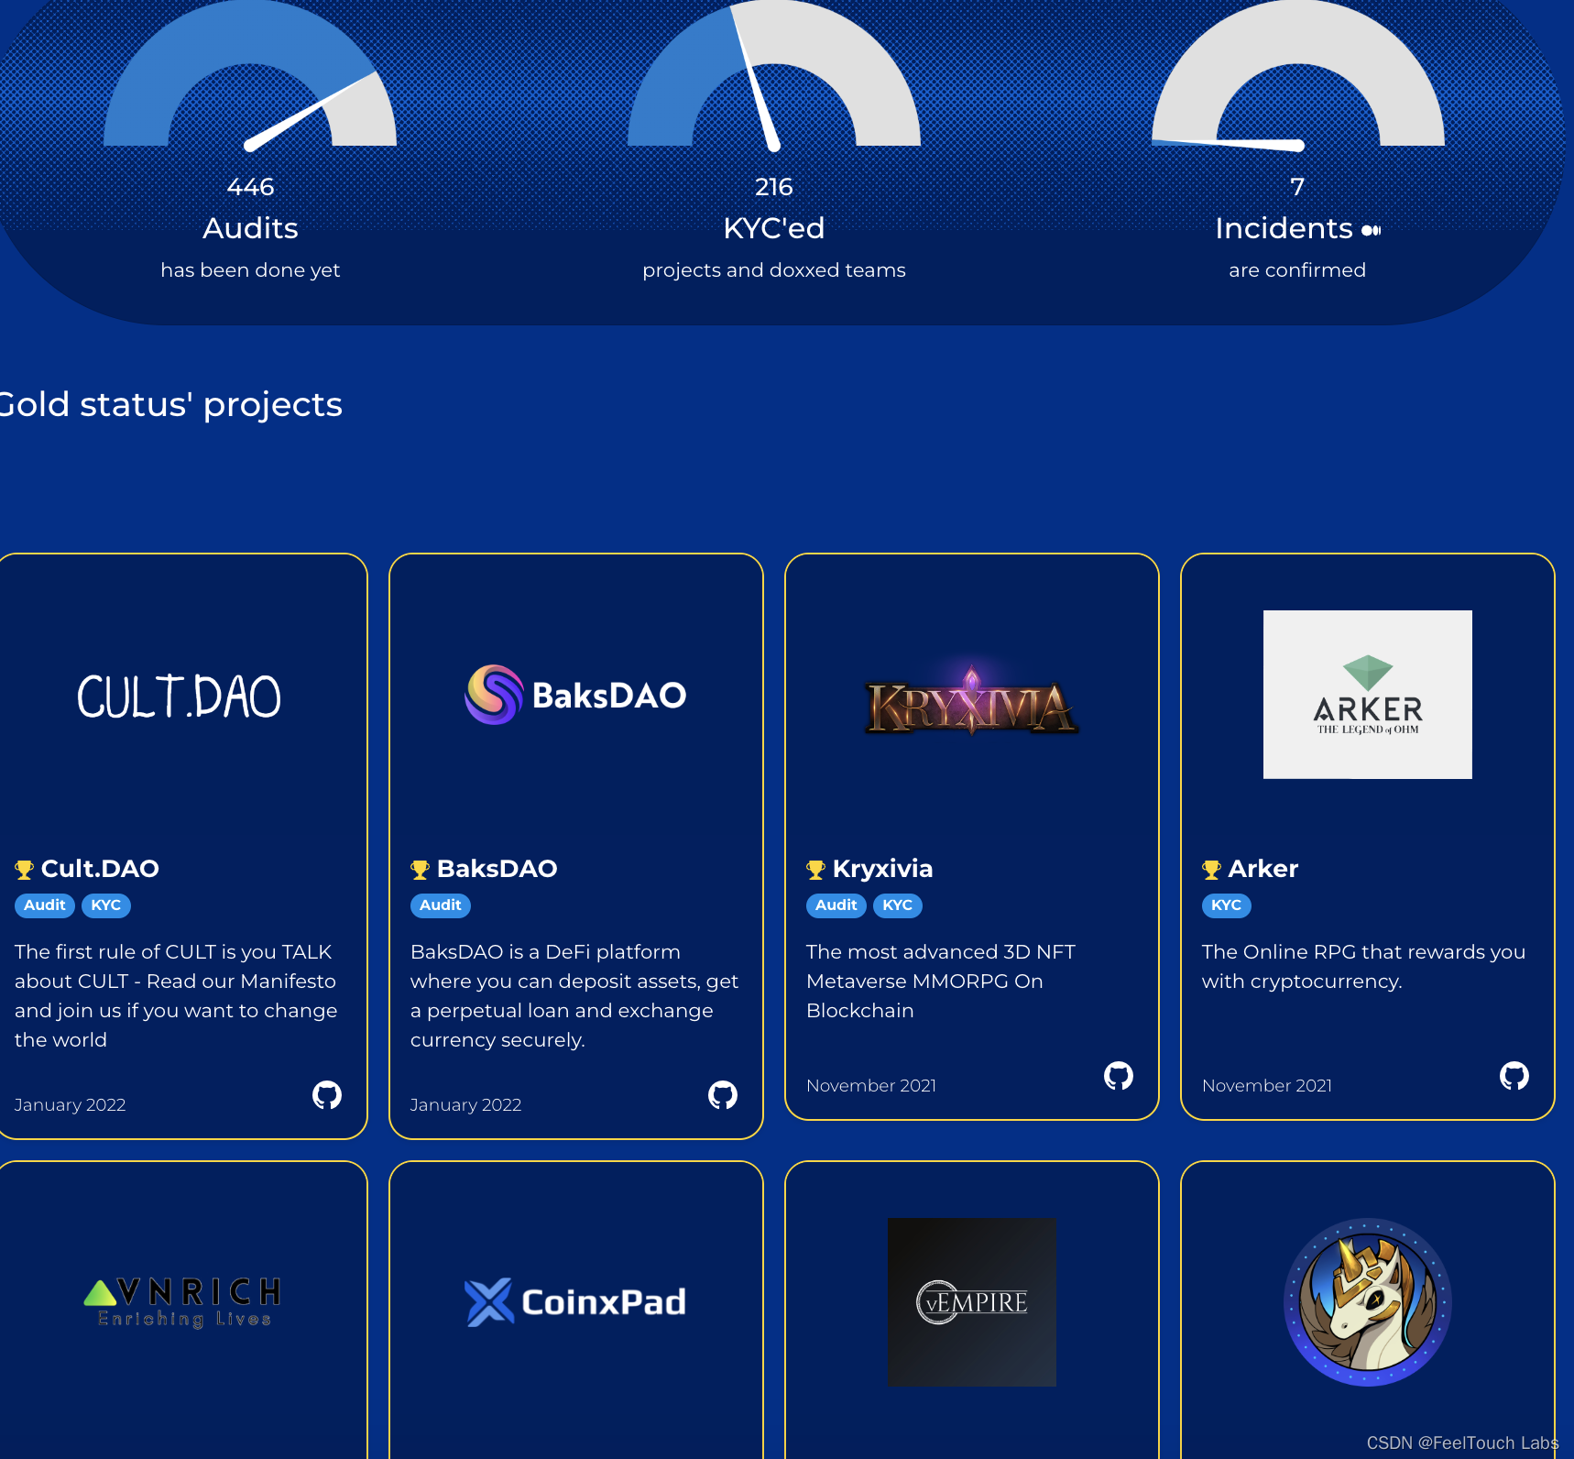1574x1459 pixels.
Task: Open the BaksDAO project title
Action: point(497,869)
